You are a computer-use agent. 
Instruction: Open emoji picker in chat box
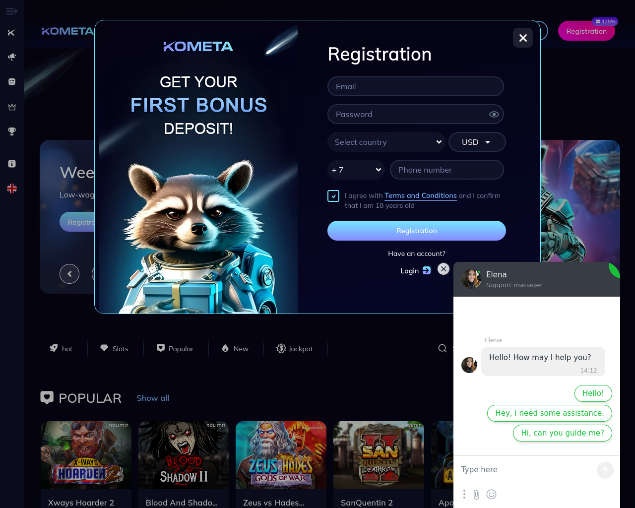491,494
